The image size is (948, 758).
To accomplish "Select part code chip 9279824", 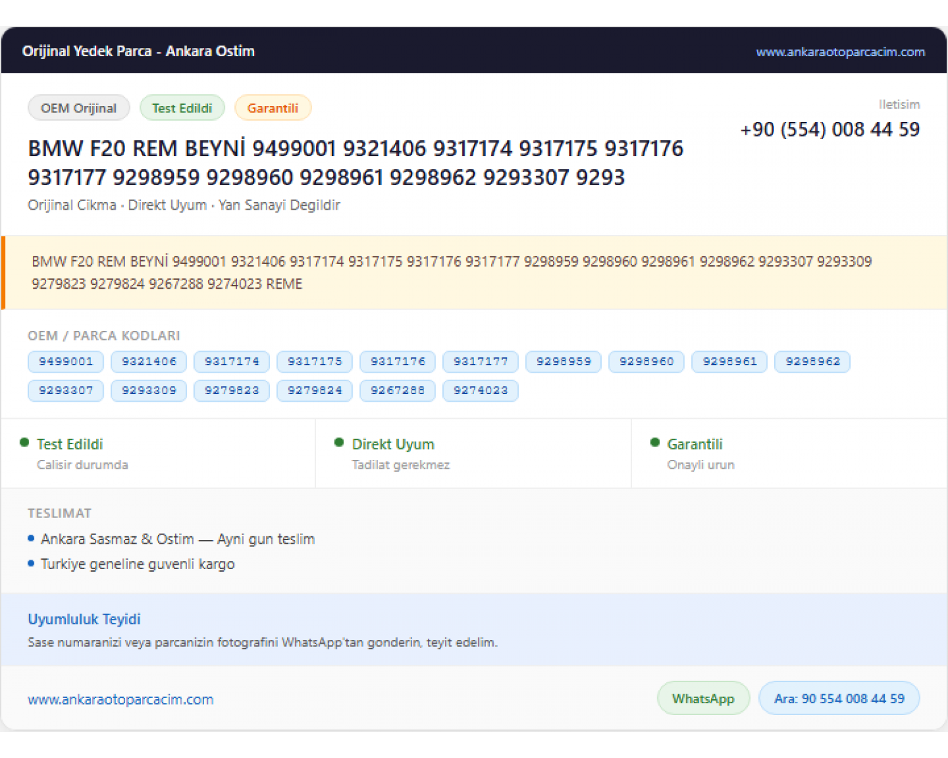I will click(315, 390).
